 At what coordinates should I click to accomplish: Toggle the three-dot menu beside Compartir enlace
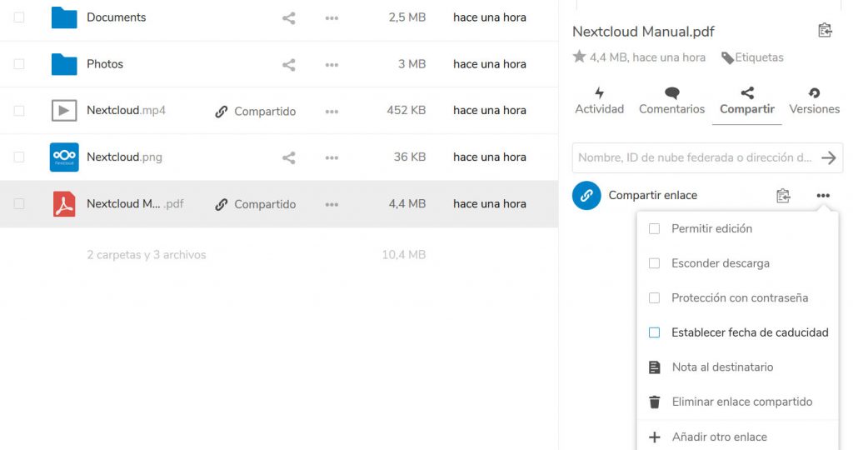tap(823, 196)
